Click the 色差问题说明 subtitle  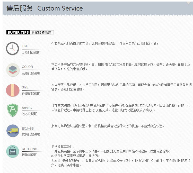(31, 73)
